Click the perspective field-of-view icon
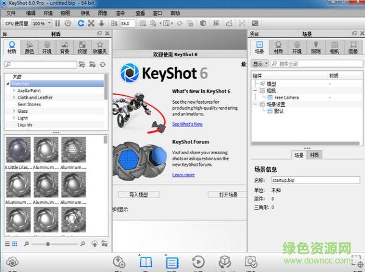Viewport: 365px width, 272px height. (x=114, y=23)
